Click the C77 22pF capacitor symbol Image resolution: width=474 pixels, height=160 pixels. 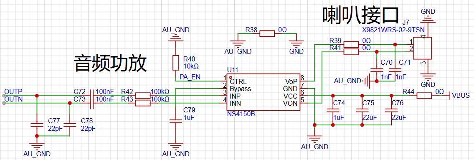(37, 124)
